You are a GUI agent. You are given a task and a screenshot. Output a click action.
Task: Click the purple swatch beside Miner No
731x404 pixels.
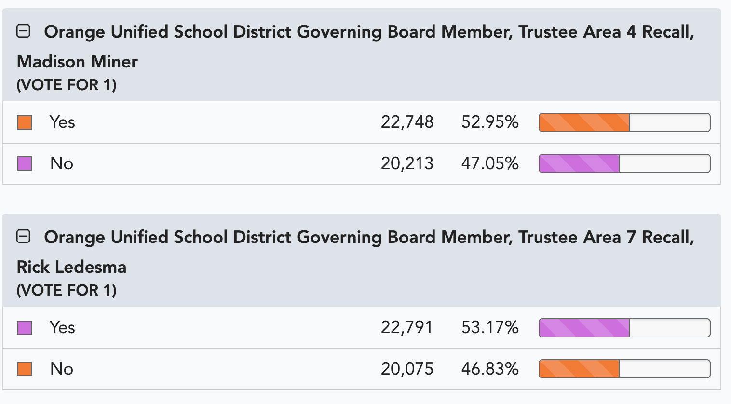point(25,163)
